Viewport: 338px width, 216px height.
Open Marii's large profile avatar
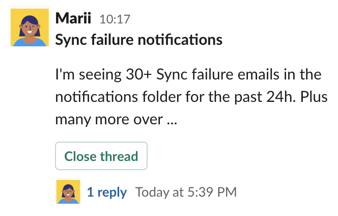(26, 28)
